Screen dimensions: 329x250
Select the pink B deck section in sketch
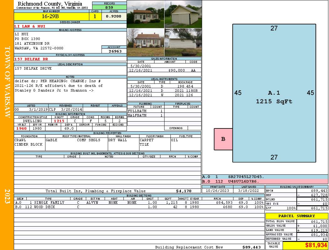[x=223, y=139]
